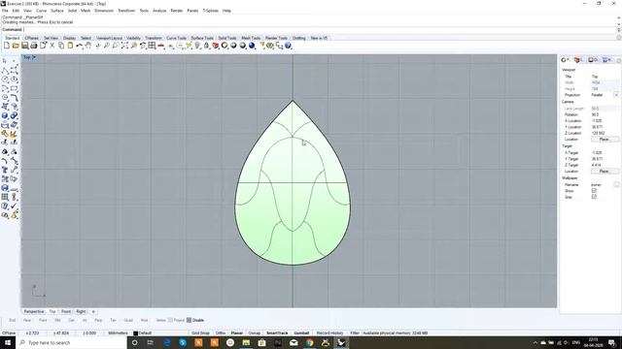
Task: Click the wallpaper Filename browse button
Action: (616, 185)
